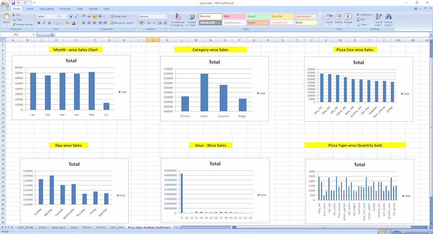Open the font name dropdown
The width and height of the screenshot is (433, 234).
pyautogui.click(x=56, y=16)
